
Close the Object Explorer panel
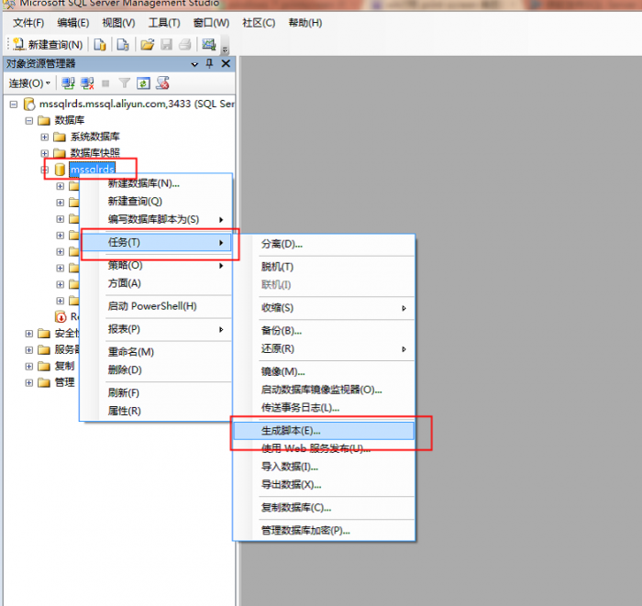pos(226,63)
